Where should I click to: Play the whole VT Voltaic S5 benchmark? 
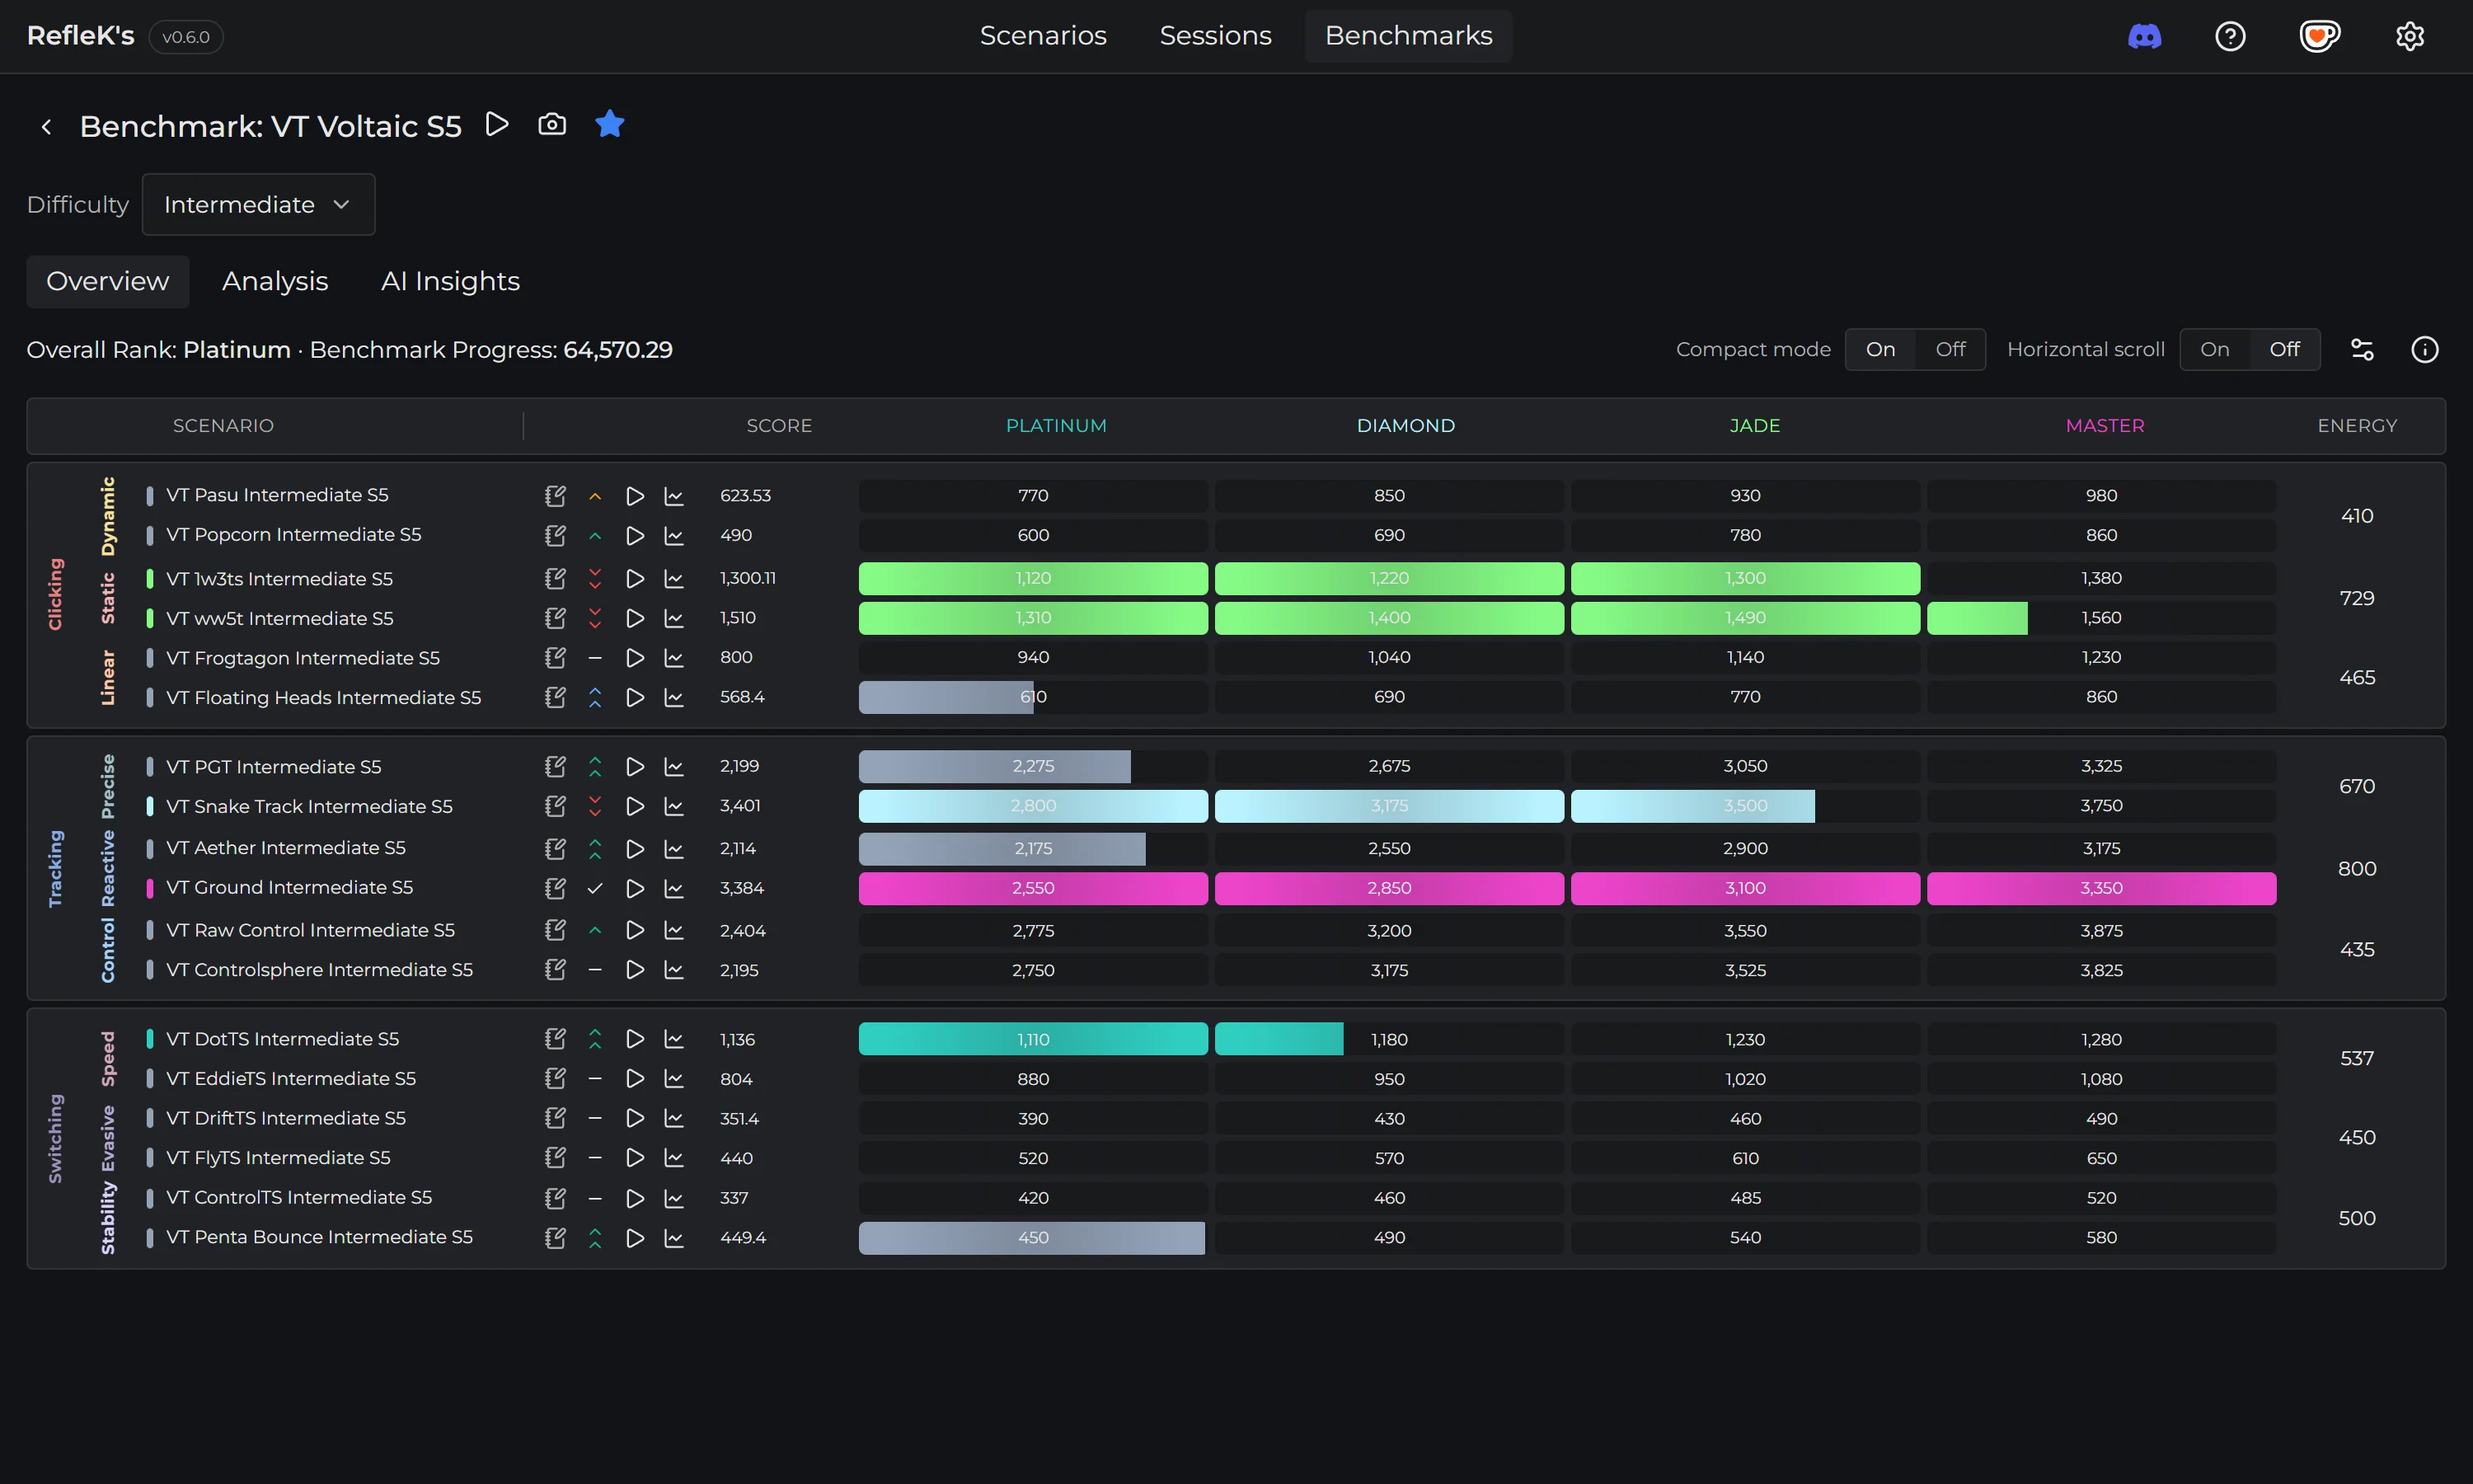(x=497, y=124)
